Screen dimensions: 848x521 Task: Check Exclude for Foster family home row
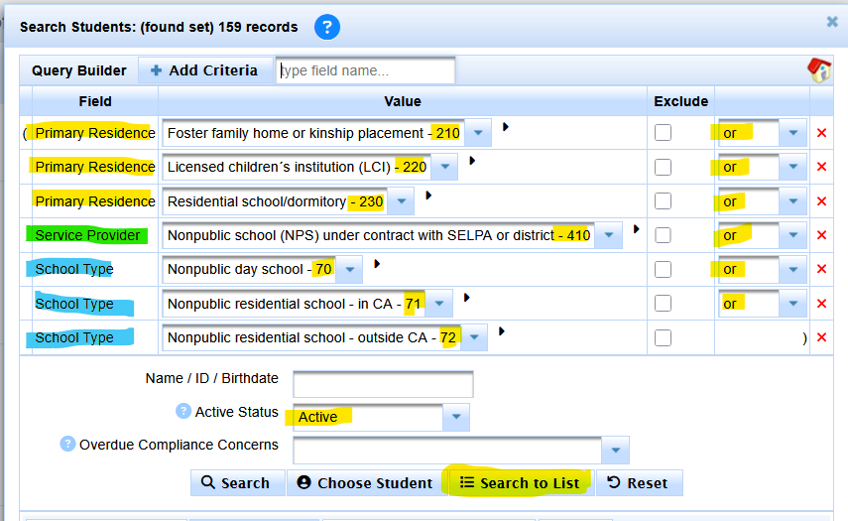click(663, 133)
